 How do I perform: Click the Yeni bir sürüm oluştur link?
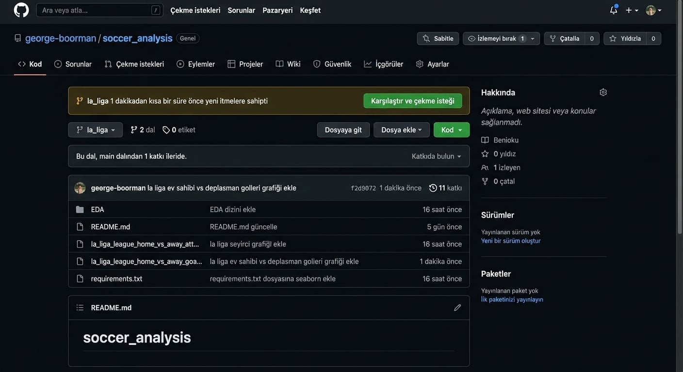[511, 241]
